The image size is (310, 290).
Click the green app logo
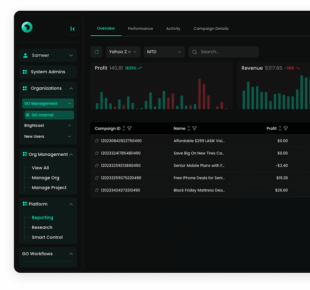pos(27,27)
